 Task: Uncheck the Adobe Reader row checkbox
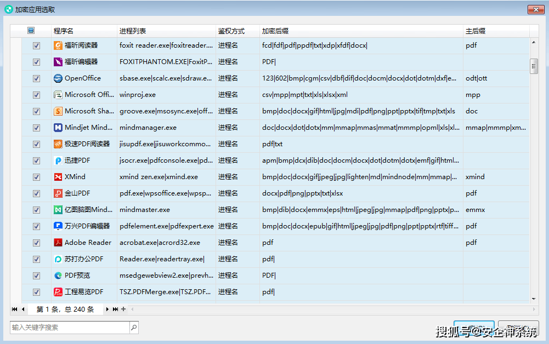pos(36,243)
